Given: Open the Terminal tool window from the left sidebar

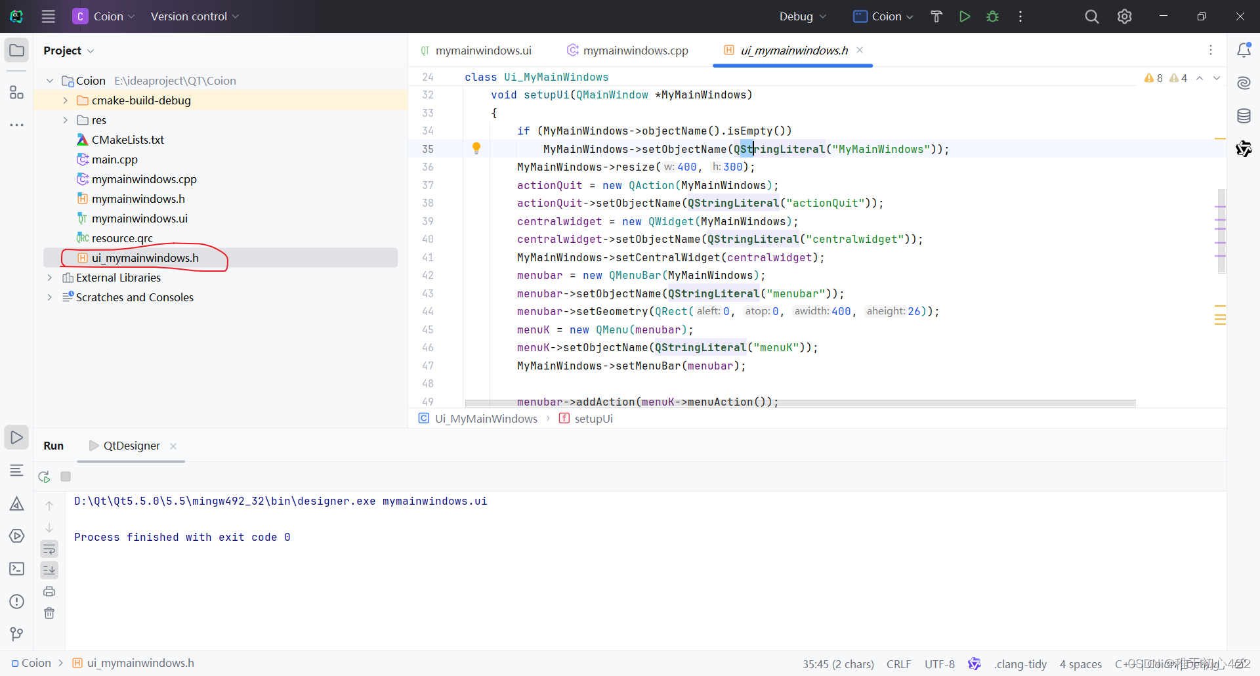Looking at the screenshot, I should (x=16, y=569).
